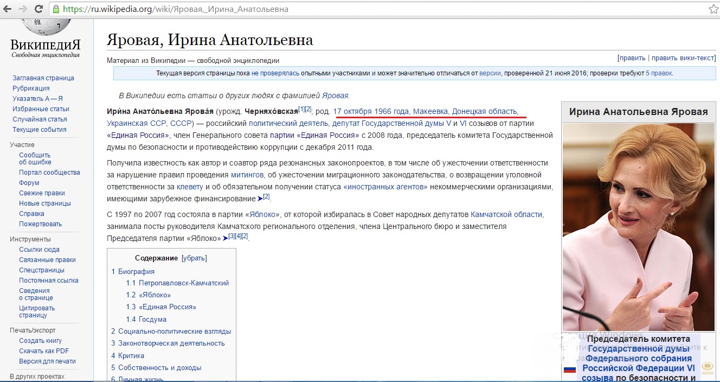Image resolution: width=720 pixels, height=382 pixels.
Task: Collapse contents using the 'убрать' toggle
Action: [x=194, y=258]
